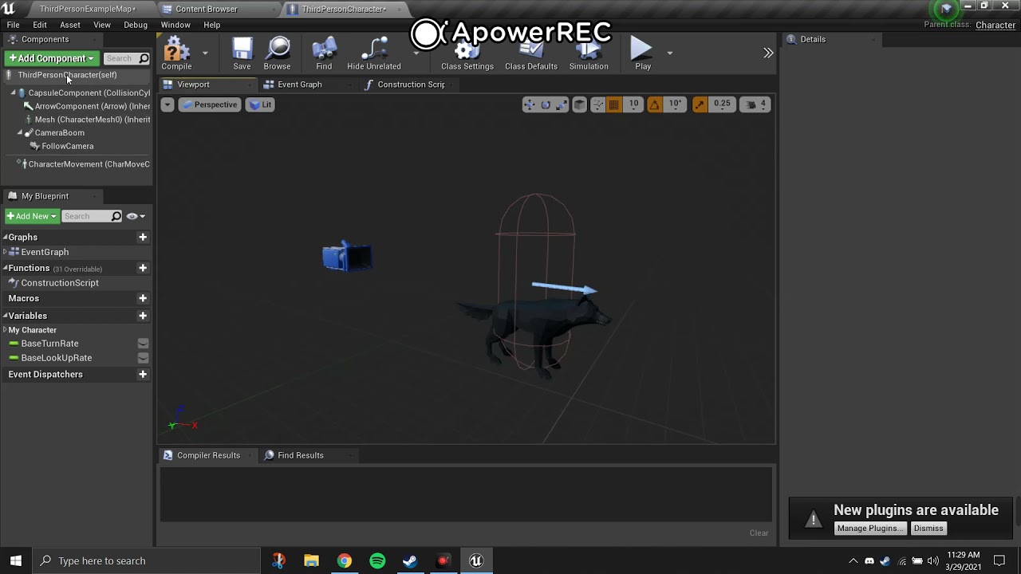Click the Components search field
The height and width of the screenshot is (574, 1021).
[126, 58]
